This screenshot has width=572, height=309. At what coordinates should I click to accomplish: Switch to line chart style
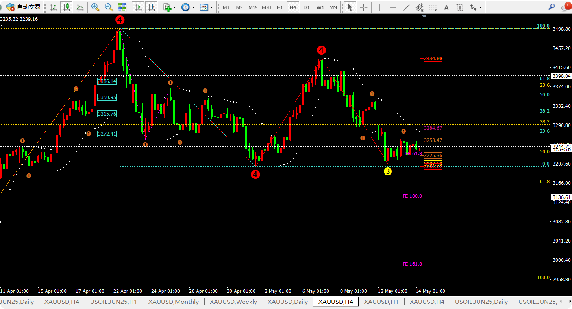(80, 7)
